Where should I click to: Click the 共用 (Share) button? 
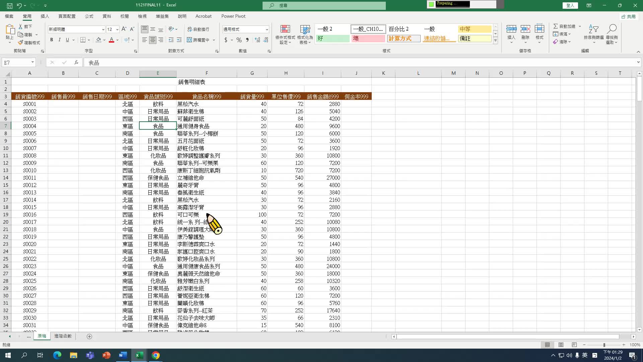click(x=629, y=16)
